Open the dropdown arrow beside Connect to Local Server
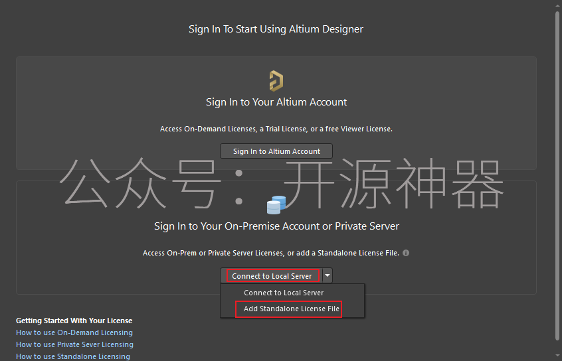 (x=328, y=276)
